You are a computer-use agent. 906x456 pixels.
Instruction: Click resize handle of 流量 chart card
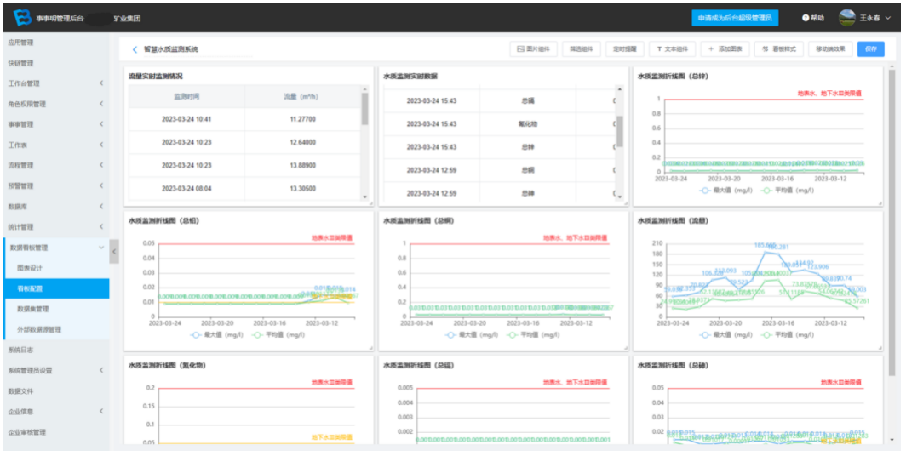pyautogui.click(x=880, y=347)
